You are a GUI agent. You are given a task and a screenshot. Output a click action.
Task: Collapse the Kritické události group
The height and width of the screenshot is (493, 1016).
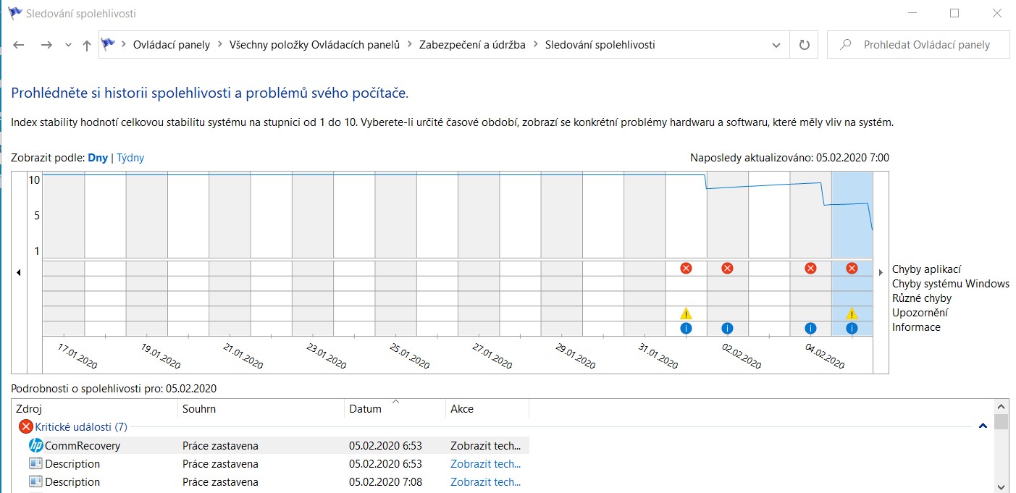click(x=983, y=426)
